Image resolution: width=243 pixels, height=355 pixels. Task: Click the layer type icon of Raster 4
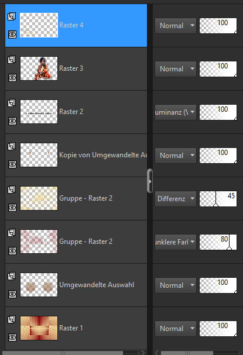(x=12, y=16)
